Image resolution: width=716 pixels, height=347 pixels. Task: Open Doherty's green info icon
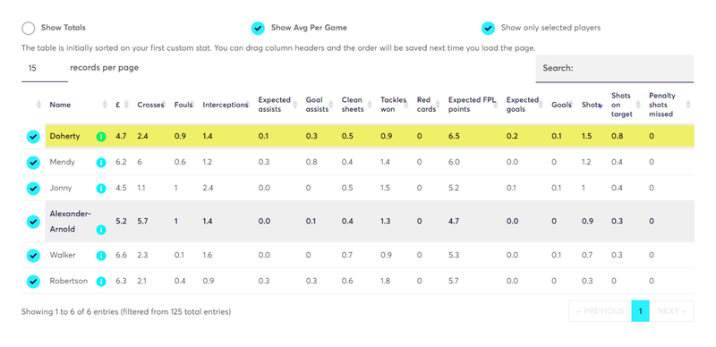[101, 137]
